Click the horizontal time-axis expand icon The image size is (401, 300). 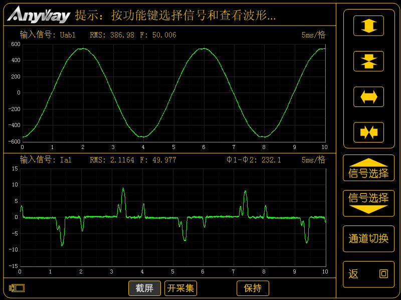click(368, 96)
